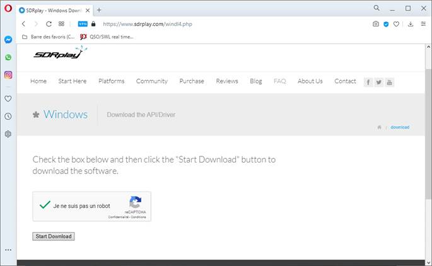This screenshot has height=266, width=432.
Task: Toggle the VPN badge
Action: [83, 24]
